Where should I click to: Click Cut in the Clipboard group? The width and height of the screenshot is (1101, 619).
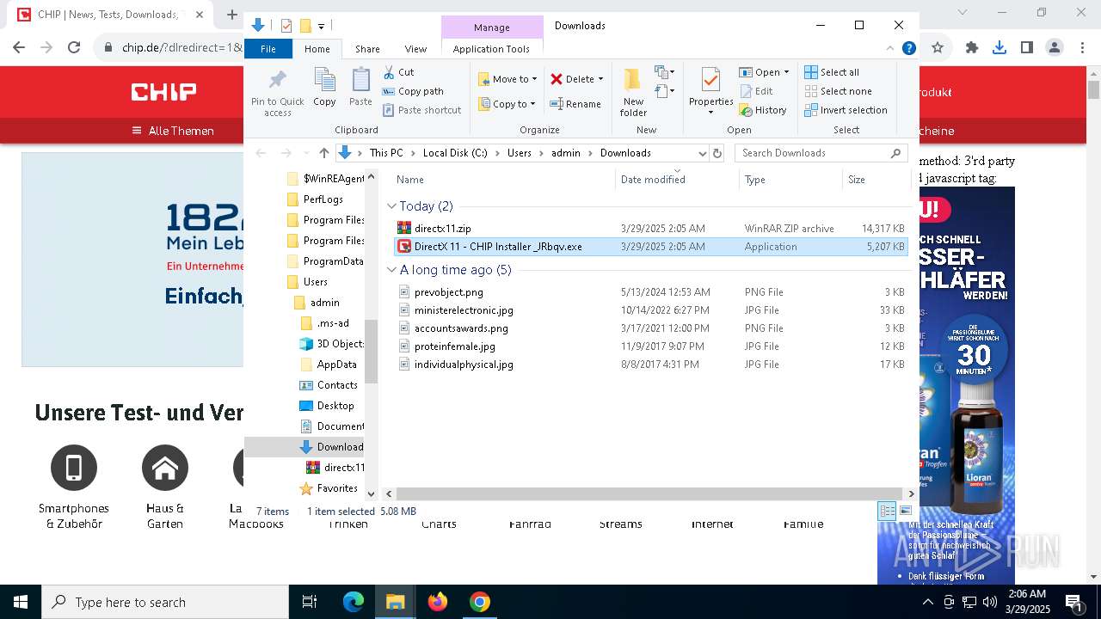pyautogui.click(x=398, y=72)
